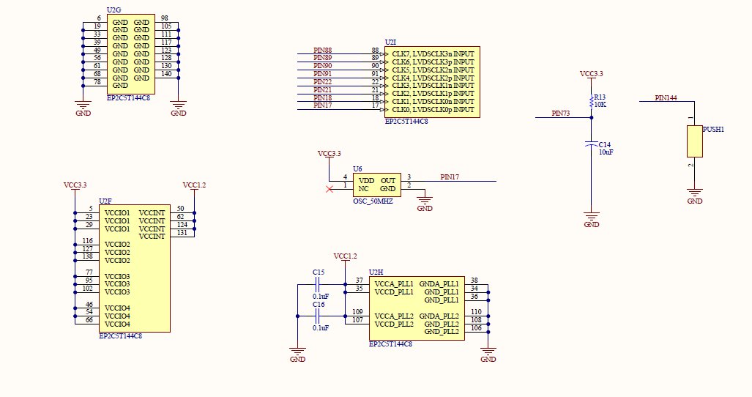Click the C16 designator text
Screen dimensions: 752x397
(319, 305)
